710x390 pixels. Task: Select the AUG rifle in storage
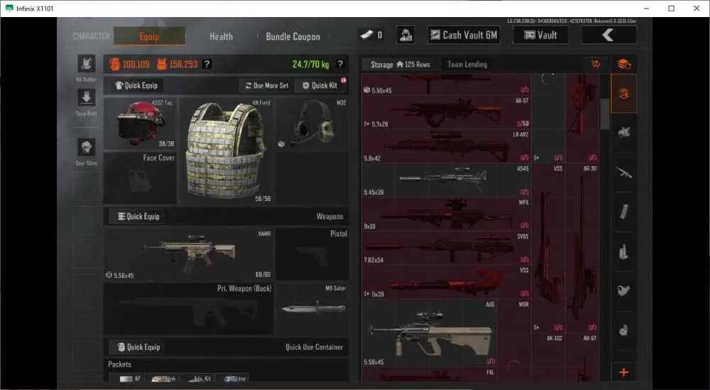[x=430, y=333]
